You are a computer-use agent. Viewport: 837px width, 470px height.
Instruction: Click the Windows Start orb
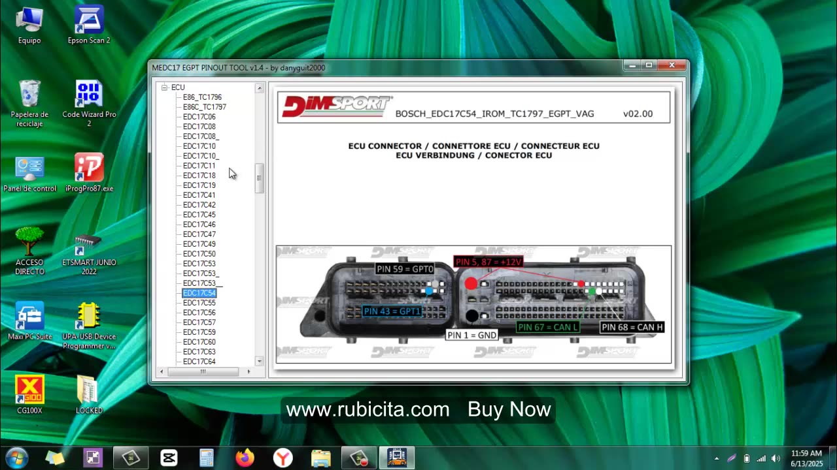point(17,458)
